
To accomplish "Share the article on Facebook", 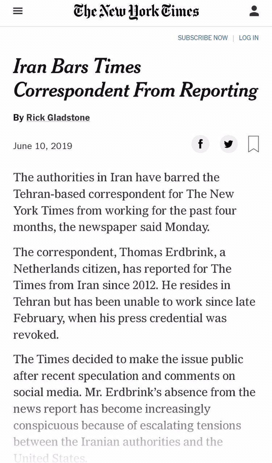I will [x=200, y=144].
